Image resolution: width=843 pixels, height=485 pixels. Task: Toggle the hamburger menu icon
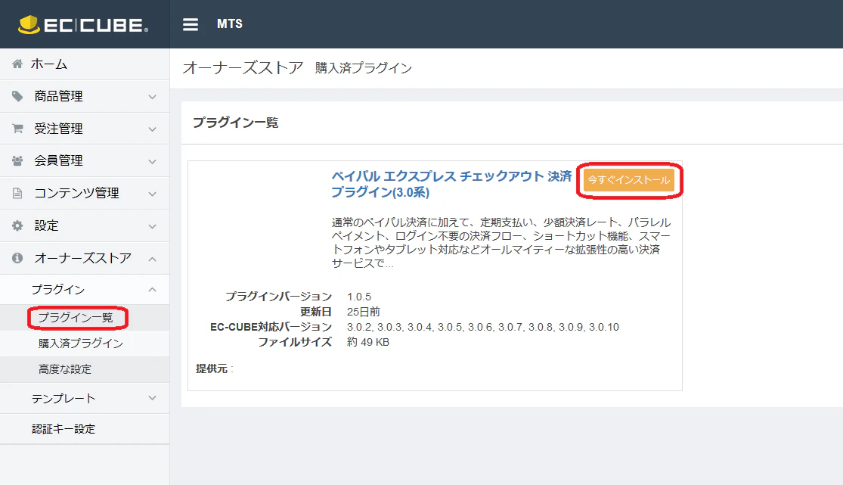coord(191,24)
